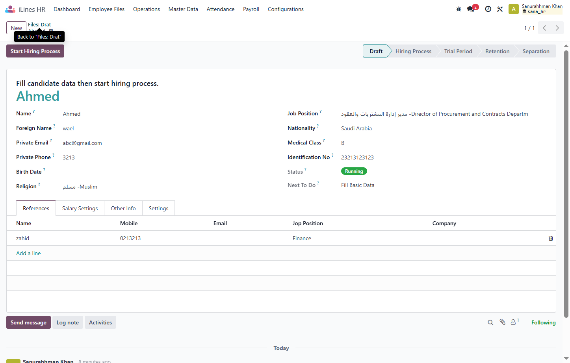Screen dimensions: 570x363
Task: Click the crossed tools icon in top bar
Action: 500,9
